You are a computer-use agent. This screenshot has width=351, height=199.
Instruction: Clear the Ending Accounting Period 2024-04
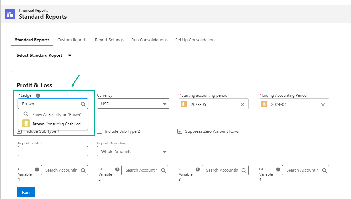tap(323, 104)
